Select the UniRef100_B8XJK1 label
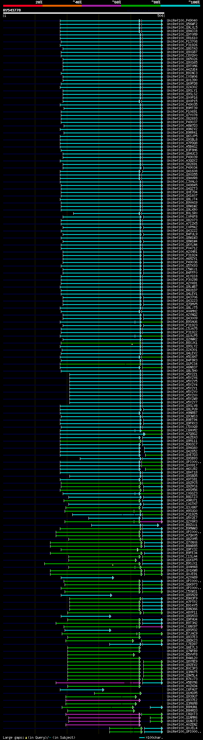The height and width of the screenshot is (740, 203). tap(182, 343)
